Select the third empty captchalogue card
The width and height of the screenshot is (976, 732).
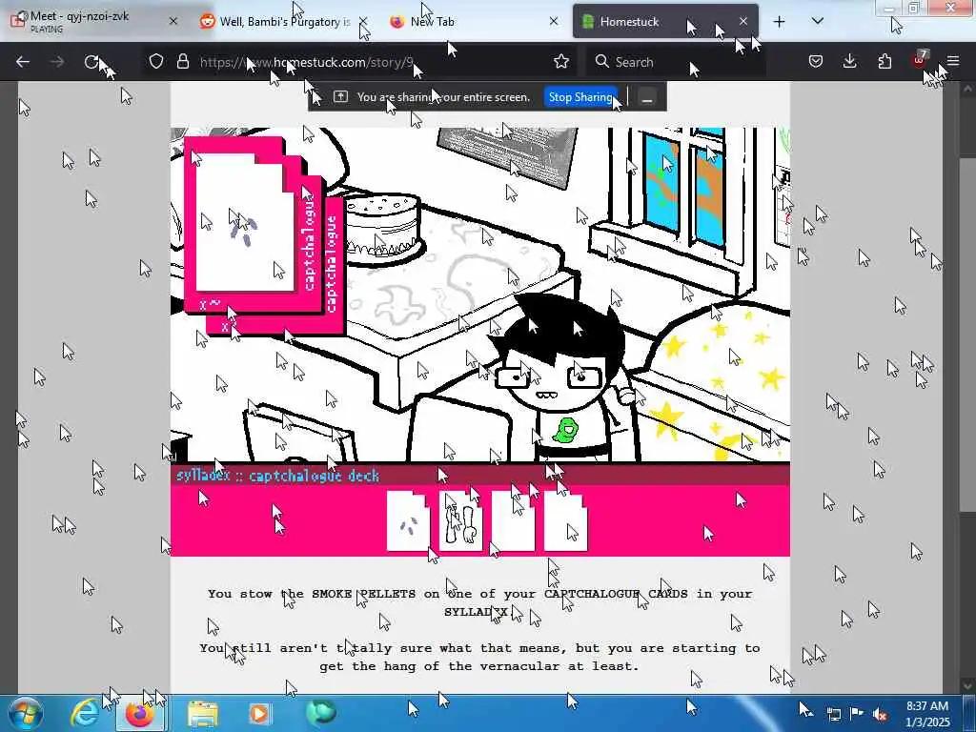(513, 521)
